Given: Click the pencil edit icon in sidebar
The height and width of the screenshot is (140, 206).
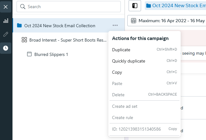Looking at the screenshot, I should point(6,34).
